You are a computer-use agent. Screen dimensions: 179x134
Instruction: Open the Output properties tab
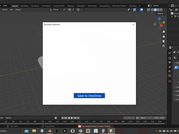[170, 63]
